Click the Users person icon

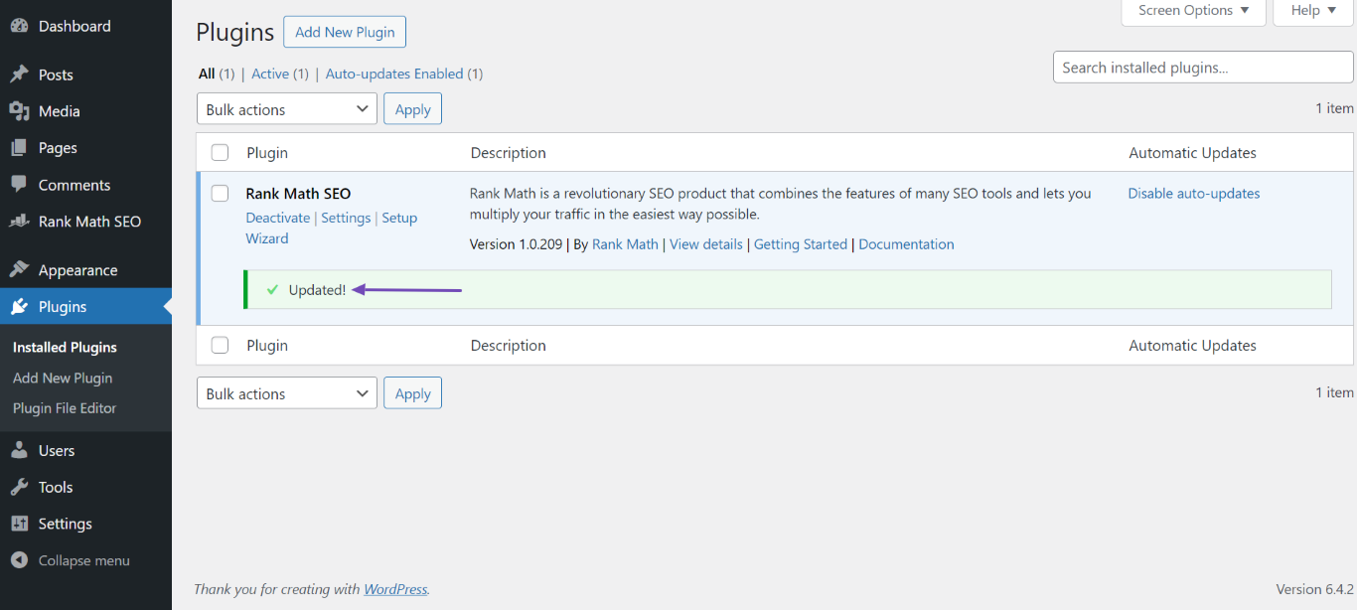19,451
